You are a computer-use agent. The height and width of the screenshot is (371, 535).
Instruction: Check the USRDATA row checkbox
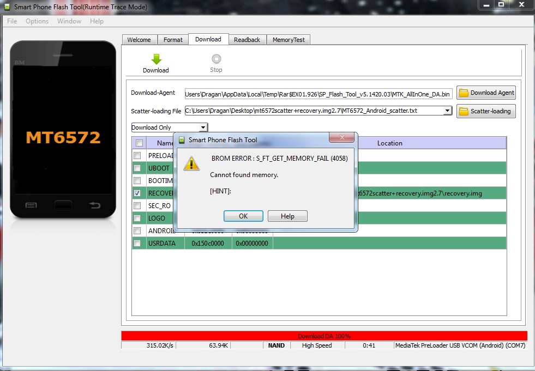137,244
